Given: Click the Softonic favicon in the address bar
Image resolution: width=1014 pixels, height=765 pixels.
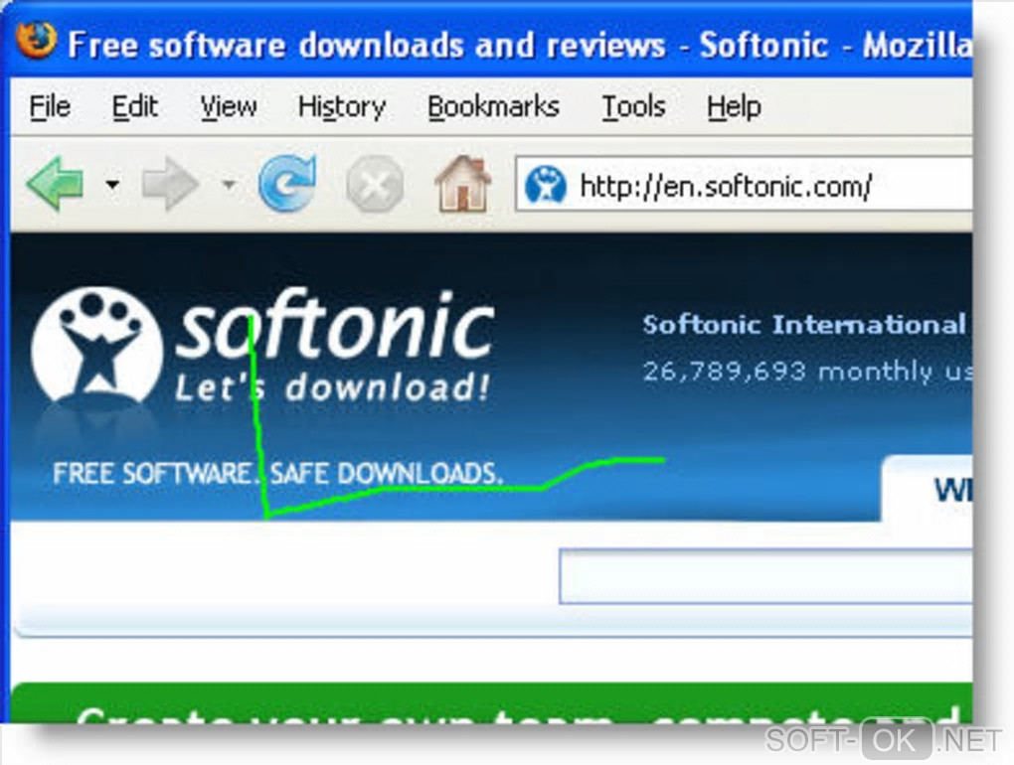Looking at the screenshot, I should (545, 186).
